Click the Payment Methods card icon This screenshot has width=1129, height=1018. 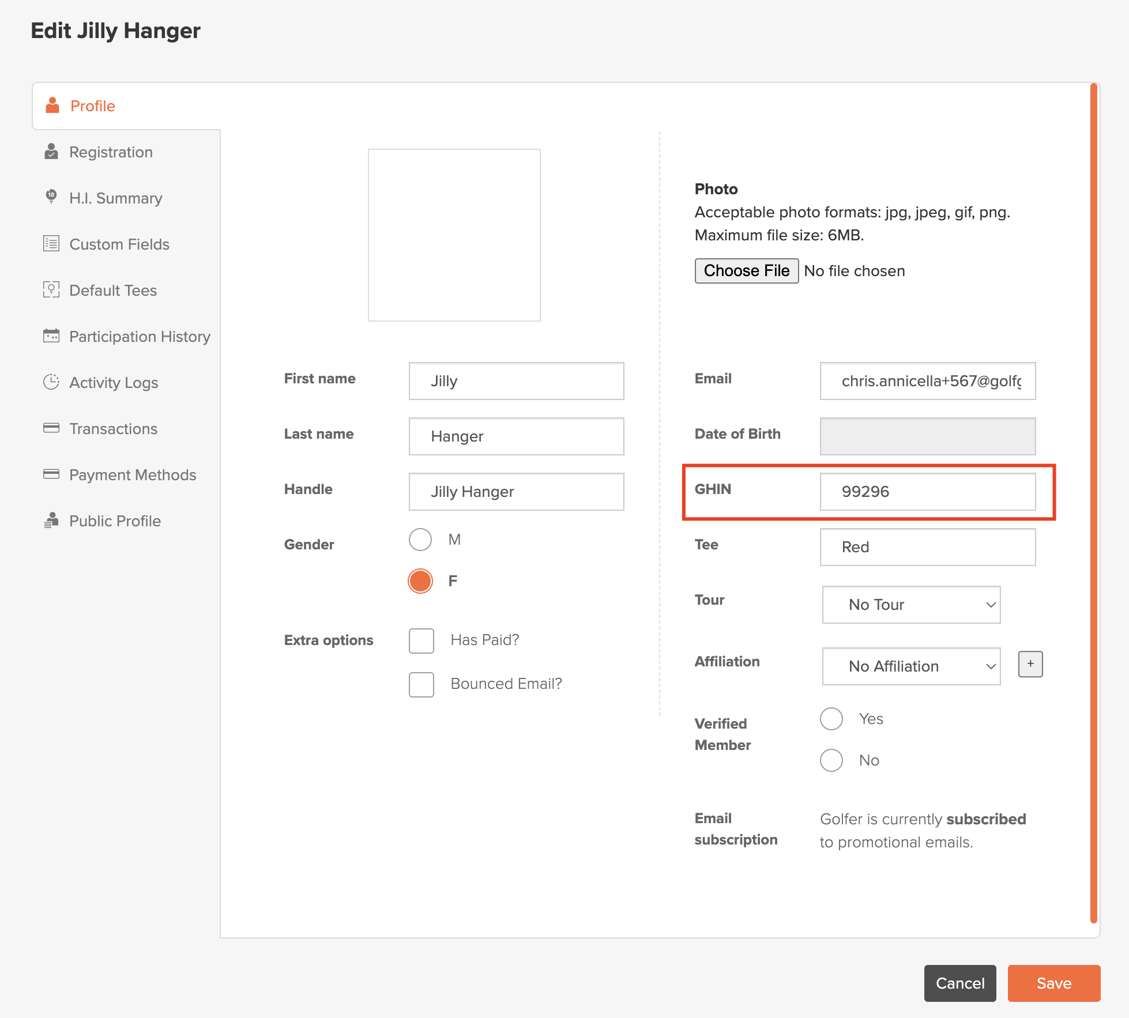[x=51, y=474]
